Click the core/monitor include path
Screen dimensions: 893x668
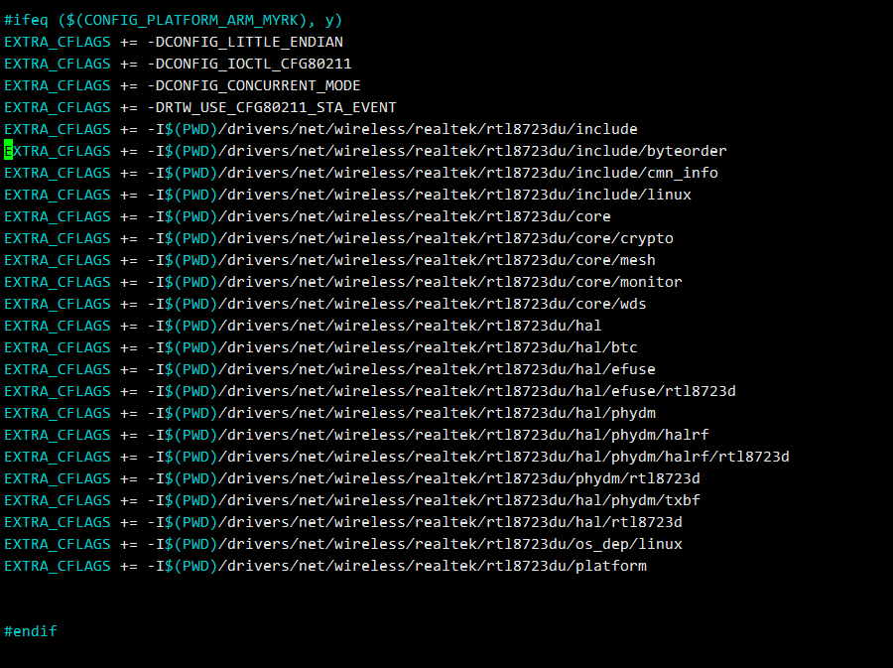coord(415,283)
